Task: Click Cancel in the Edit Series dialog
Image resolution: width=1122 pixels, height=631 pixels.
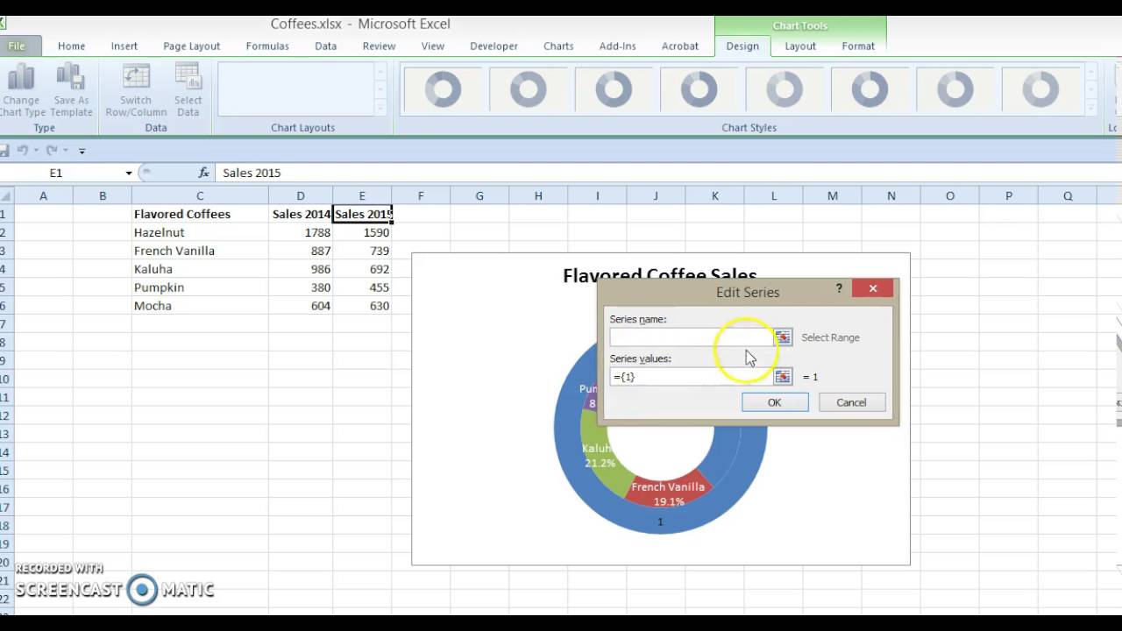Action: coord(851,402)
